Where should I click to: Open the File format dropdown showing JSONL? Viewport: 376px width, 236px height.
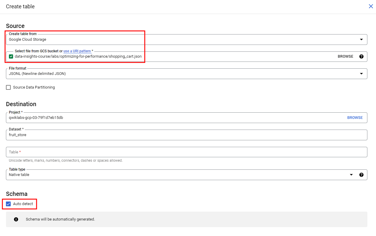(x=361, y=73)
